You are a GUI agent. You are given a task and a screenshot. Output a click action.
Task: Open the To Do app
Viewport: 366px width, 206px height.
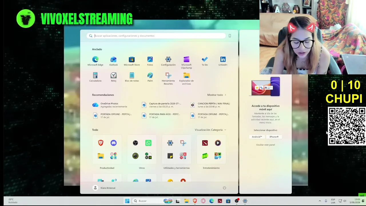pyautogui.click(x=205, y=61)
